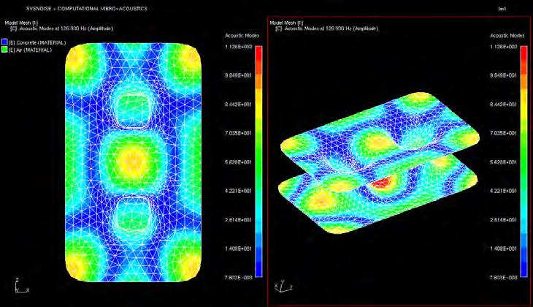Click the right scale's 7.803E-003 minimum value

tap(503, 278)
